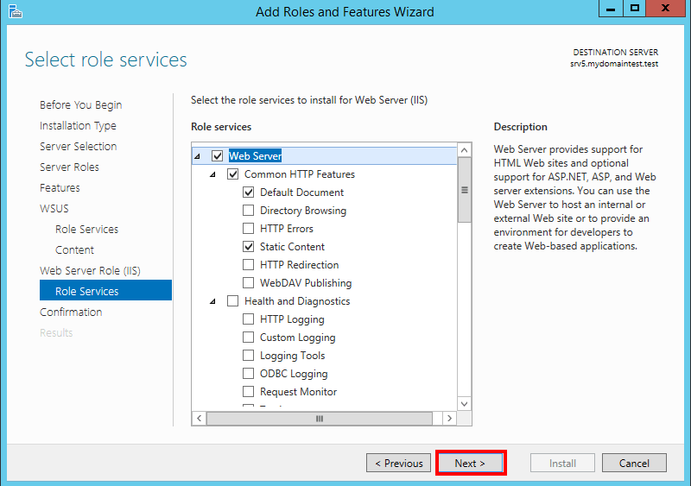Go to WSUS step

[x=54, y=208]
